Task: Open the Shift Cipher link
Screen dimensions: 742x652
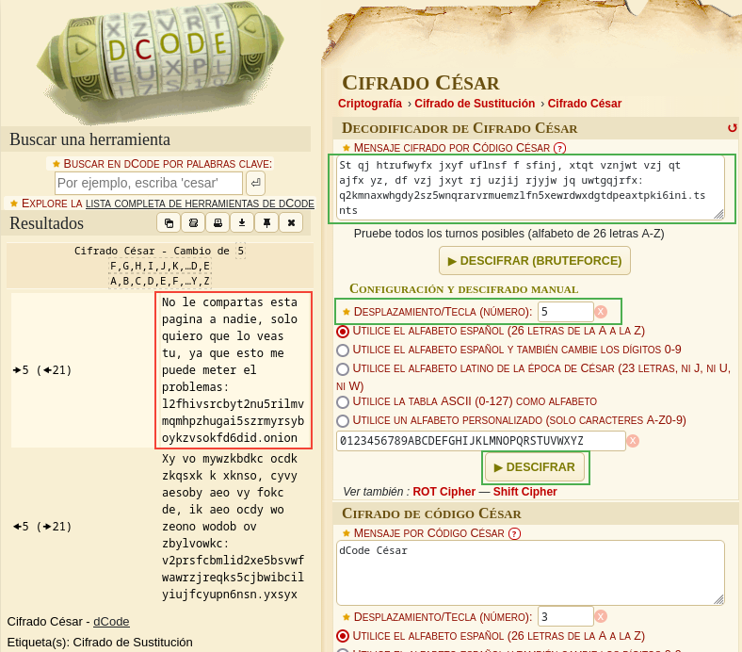Action: [524, 492]
